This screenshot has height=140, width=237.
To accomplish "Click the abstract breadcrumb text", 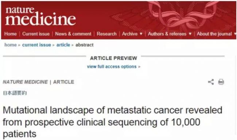I will 85,45.
